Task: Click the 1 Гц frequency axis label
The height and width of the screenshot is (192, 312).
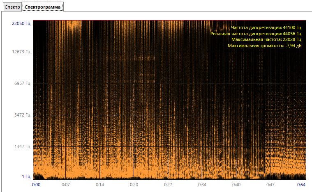Action: (x=26, y=176)
